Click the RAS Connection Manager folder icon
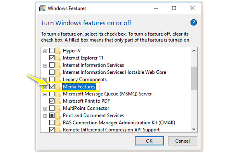The image size is (233, 153). [58, 122]
